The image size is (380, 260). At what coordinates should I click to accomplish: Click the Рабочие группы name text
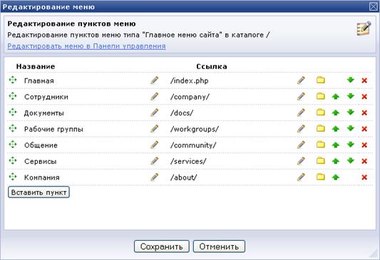(53, 129)
